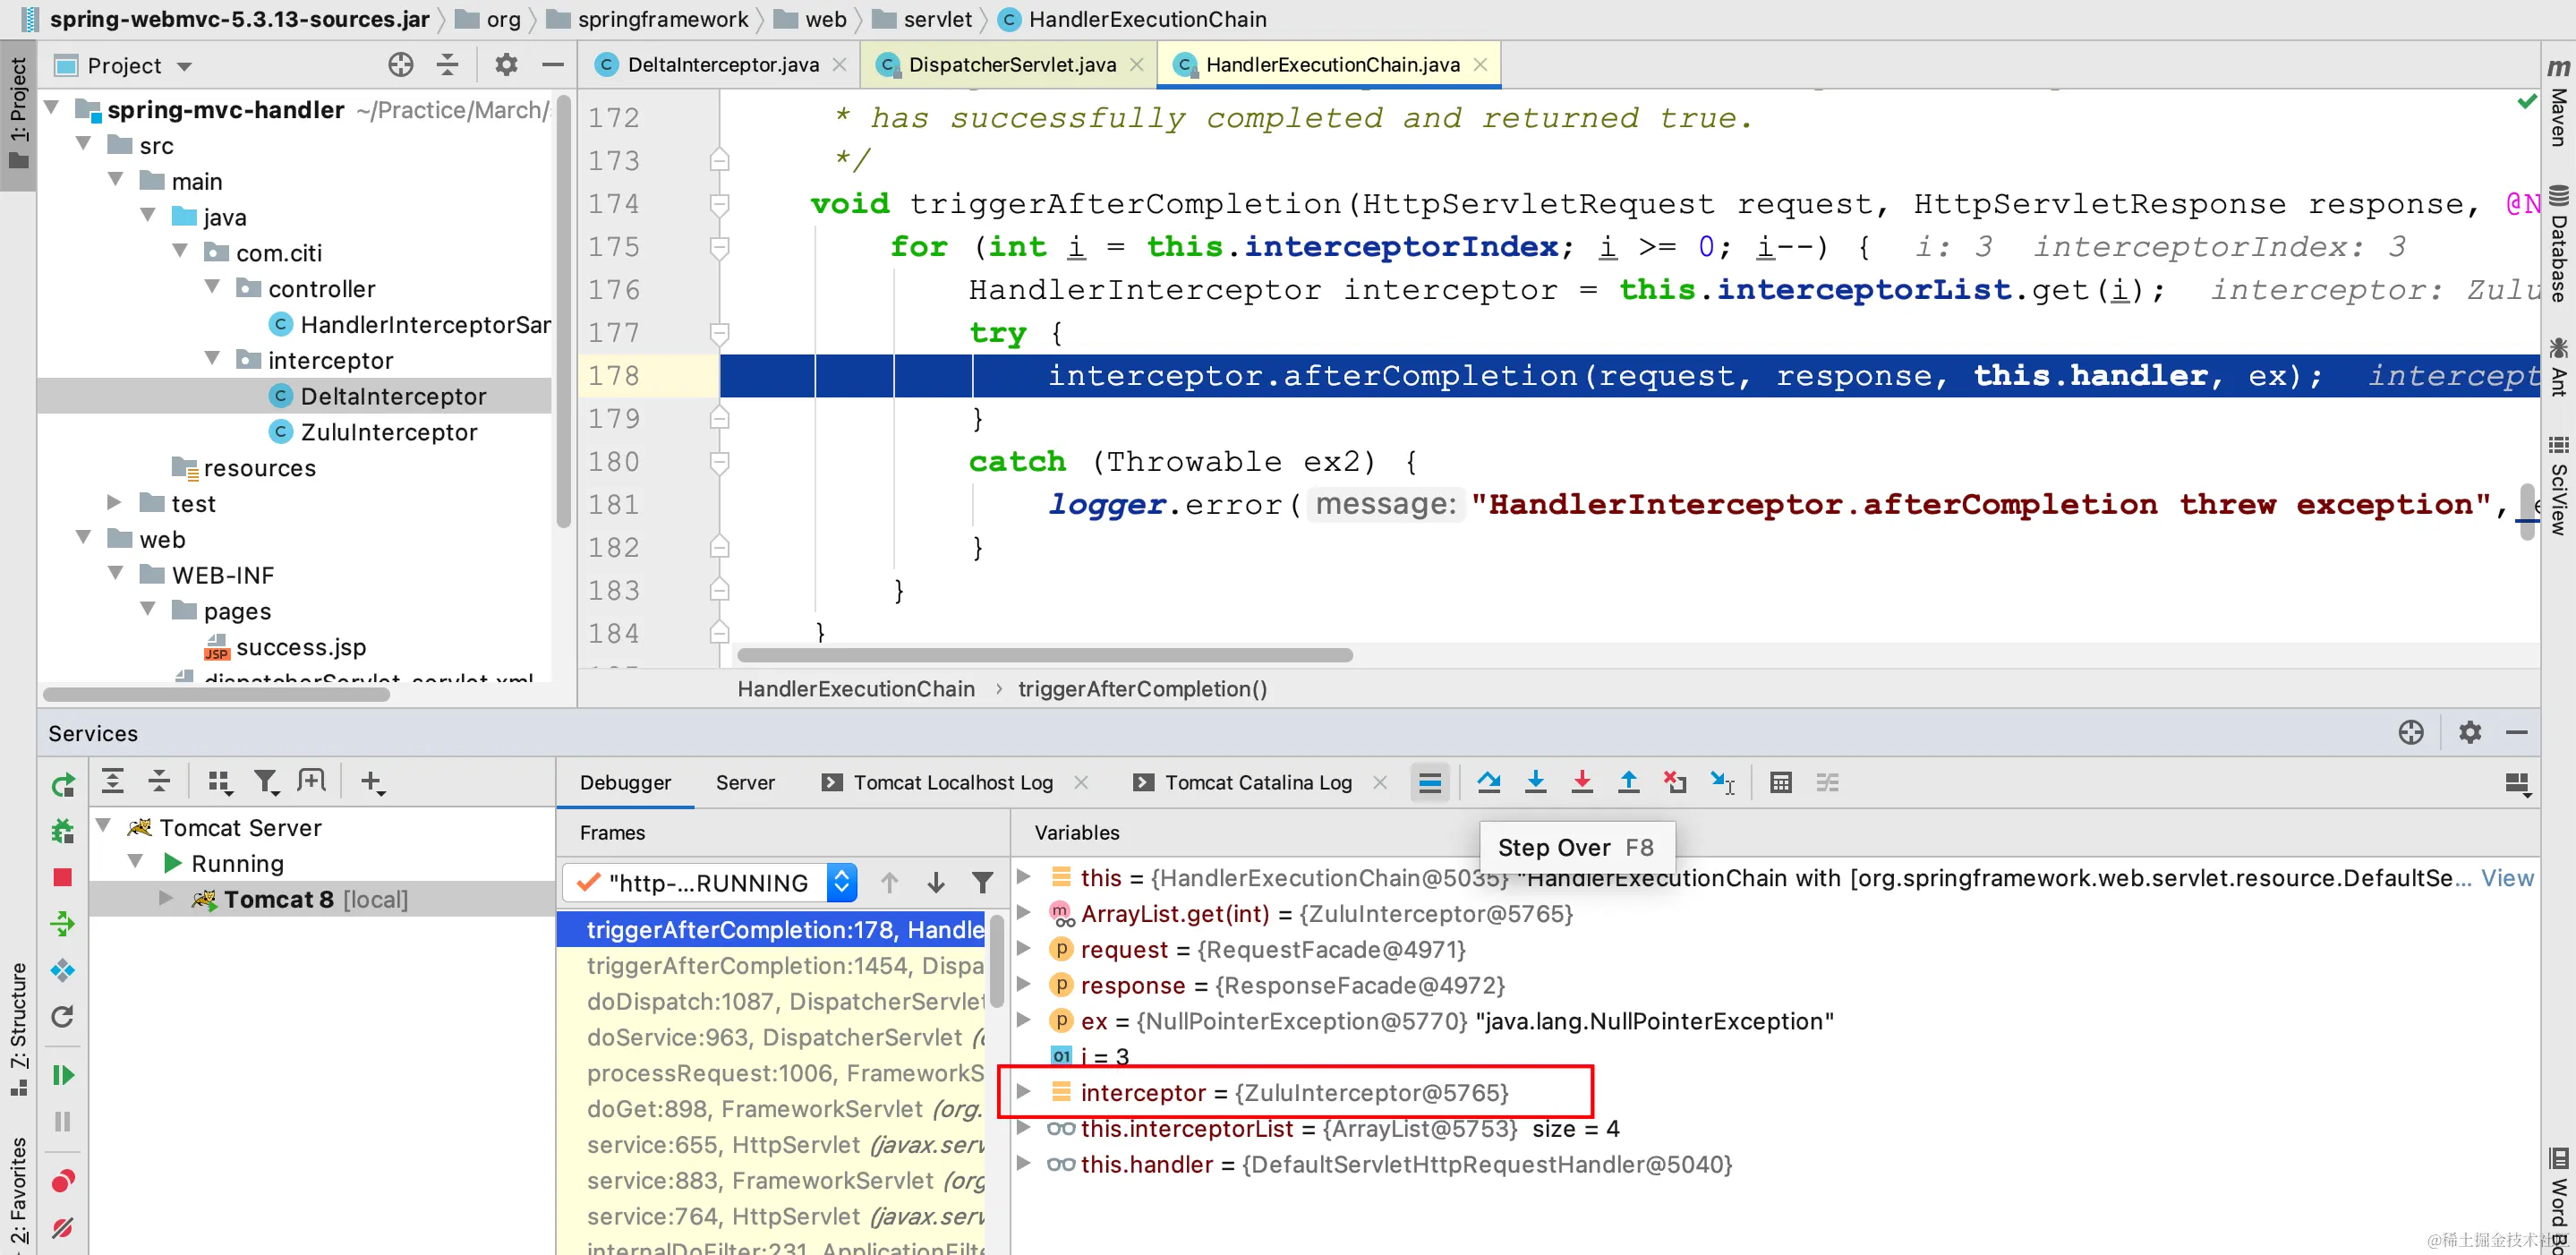Click the Pause Program icon
Viewport: 2576px width, 1255px height.
pyautogui.click(x=62, y=1121)
